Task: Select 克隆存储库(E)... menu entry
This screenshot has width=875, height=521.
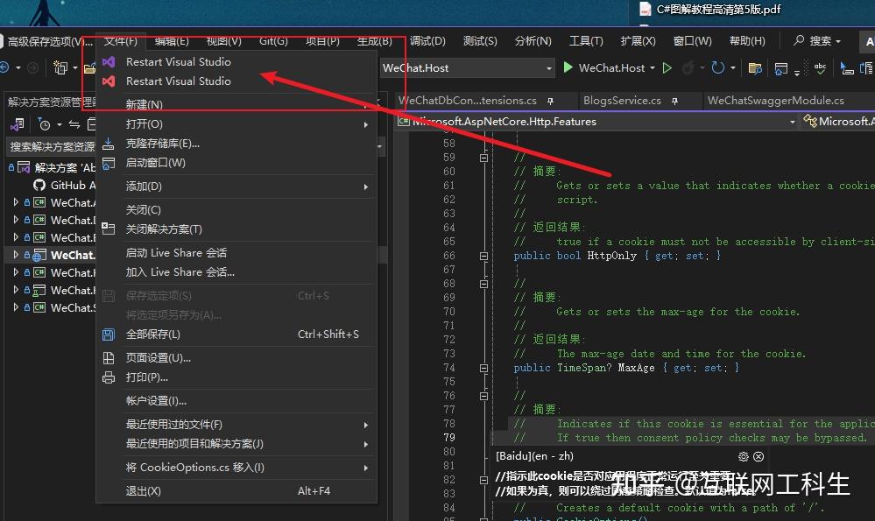Action: [x=236, y=144]
